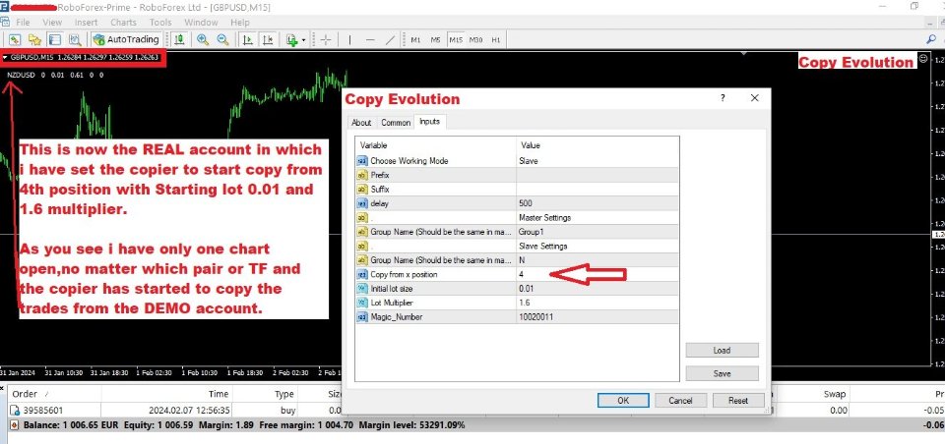Zoom in on the chart
Screen dimensions: 945x444
point(203,39)
